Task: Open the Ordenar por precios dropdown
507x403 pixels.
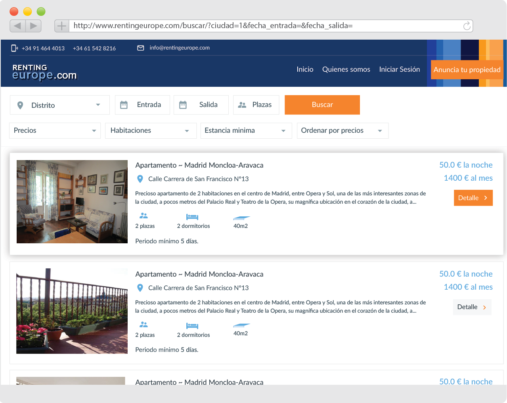Action: 342,131
